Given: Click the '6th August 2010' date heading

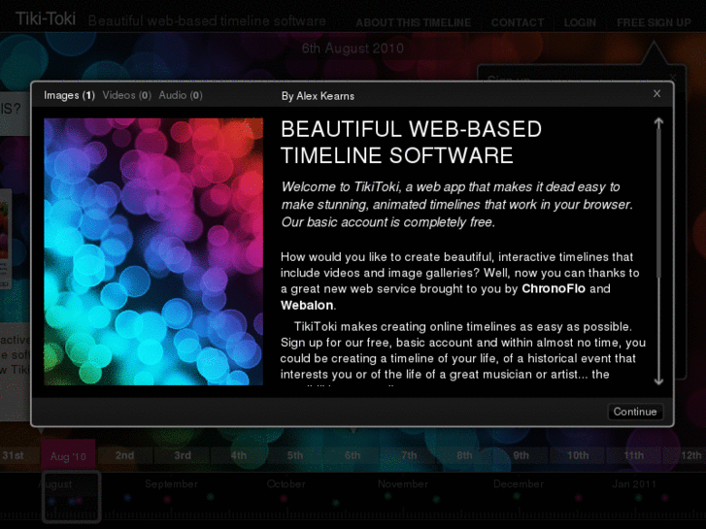Looking at the screenshot, I should [x=353, y=49].
